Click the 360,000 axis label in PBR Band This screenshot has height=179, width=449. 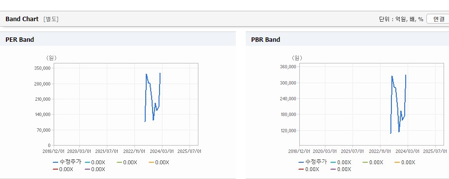click(288, 66)
